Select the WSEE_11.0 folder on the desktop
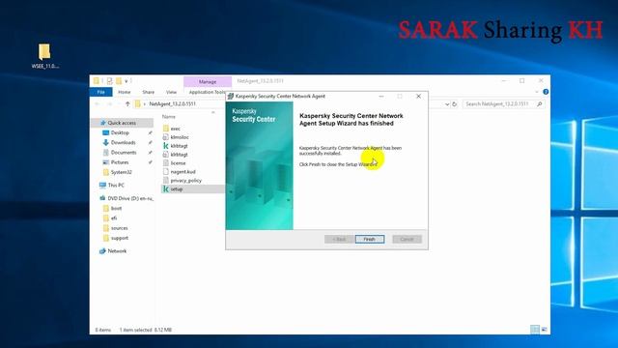 [x=45, y=56]
